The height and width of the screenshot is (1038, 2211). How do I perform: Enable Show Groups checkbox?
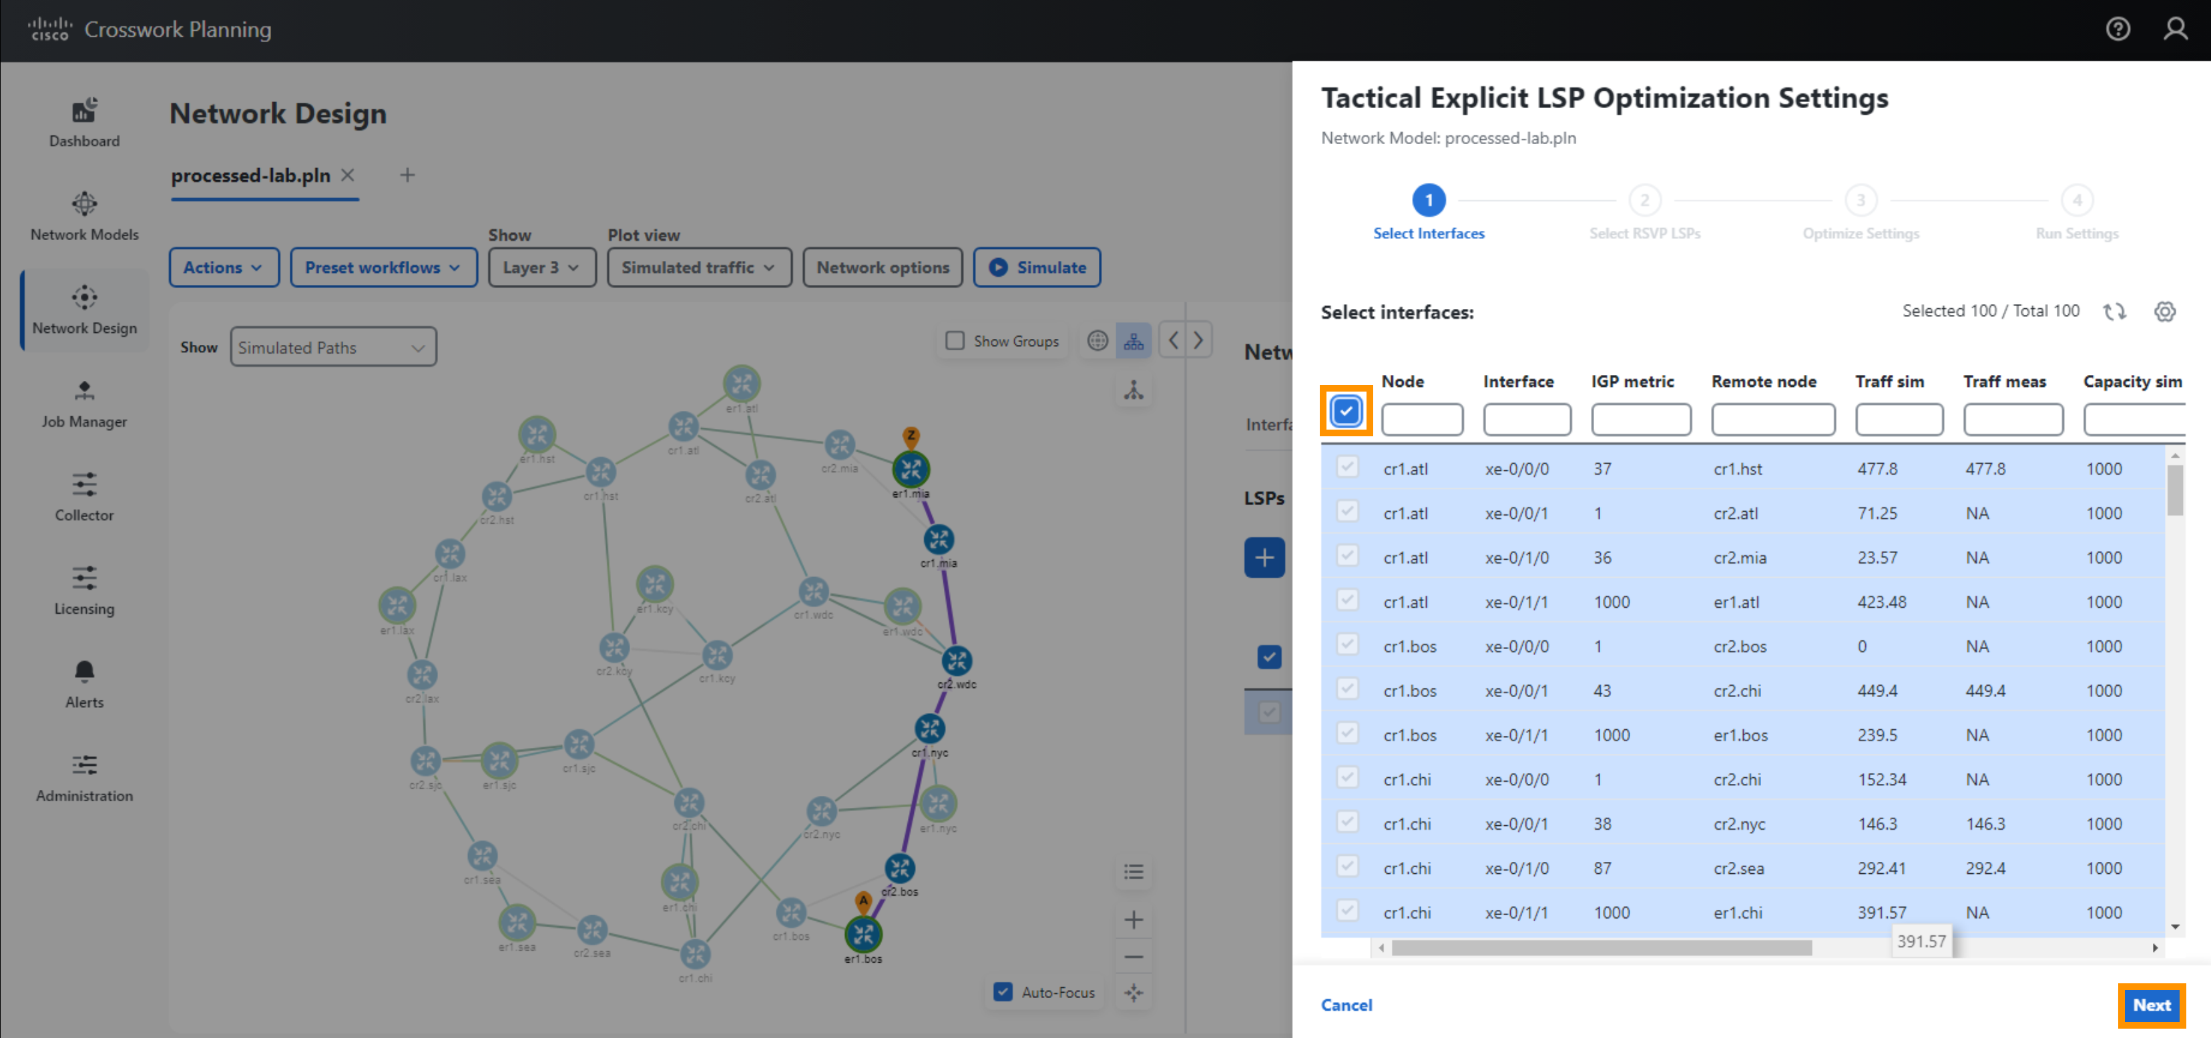click(955, 341)
